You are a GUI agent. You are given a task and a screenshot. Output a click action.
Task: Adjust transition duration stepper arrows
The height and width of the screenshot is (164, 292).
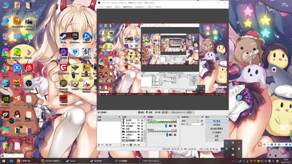(x=202, y=124)
